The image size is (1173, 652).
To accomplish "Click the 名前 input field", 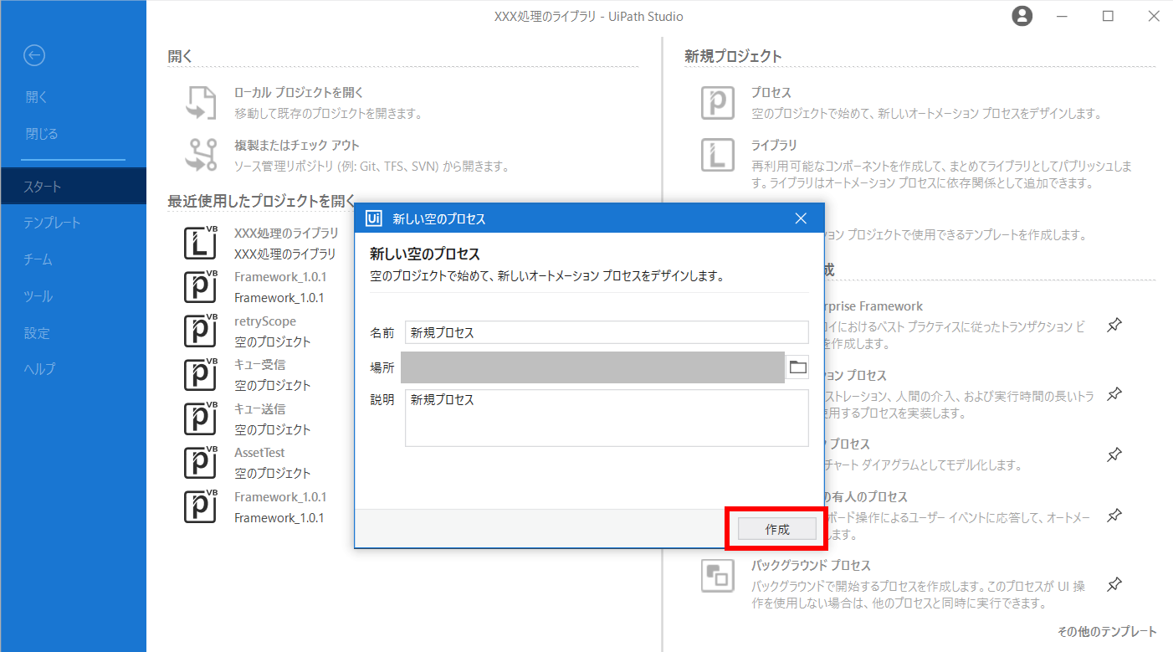I will [607, 332].
